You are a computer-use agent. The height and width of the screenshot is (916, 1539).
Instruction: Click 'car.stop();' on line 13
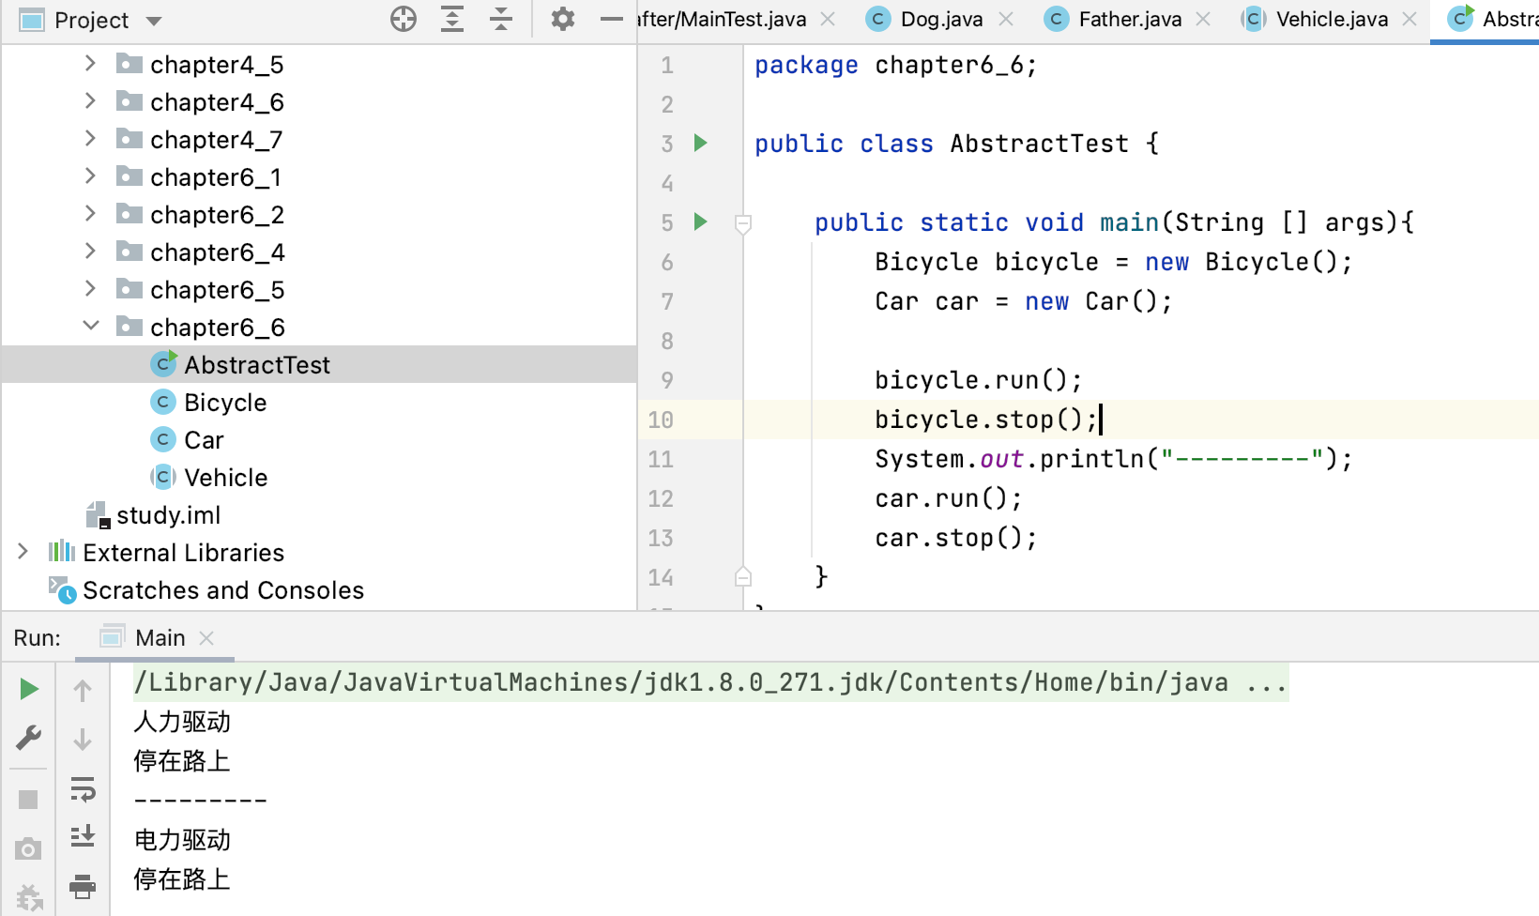pos(956,538)
